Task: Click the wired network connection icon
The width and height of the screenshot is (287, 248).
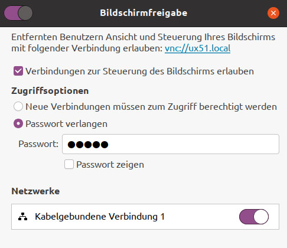Action: 23,217
